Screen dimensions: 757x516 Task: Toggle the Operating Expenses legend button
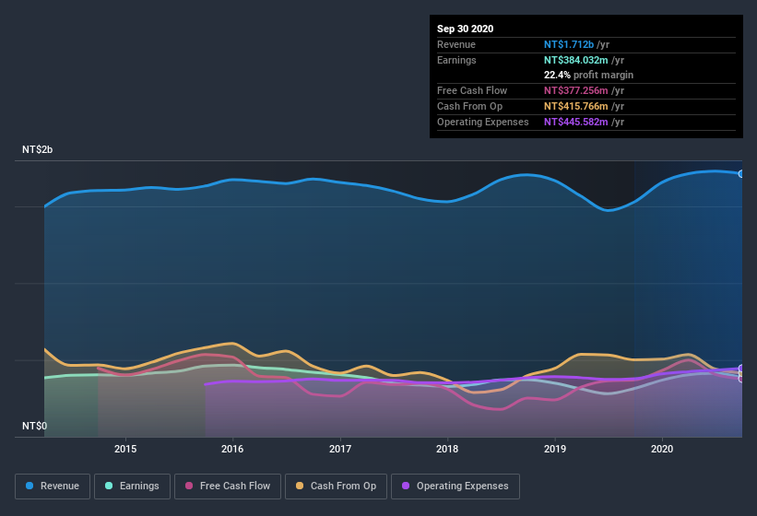[455, 487]
